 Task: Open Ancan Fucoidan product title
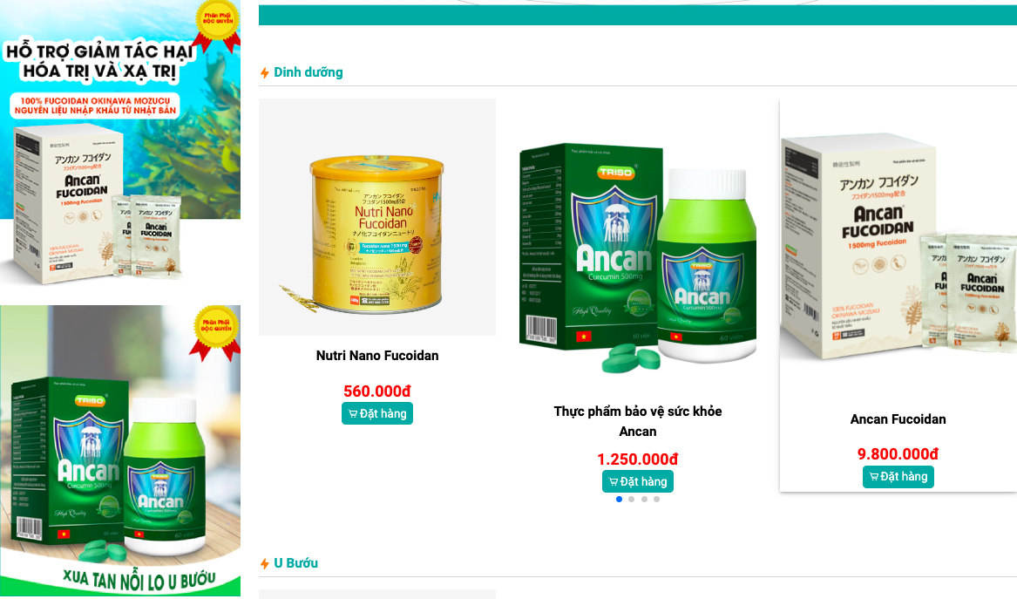click(x=898, y=419)
